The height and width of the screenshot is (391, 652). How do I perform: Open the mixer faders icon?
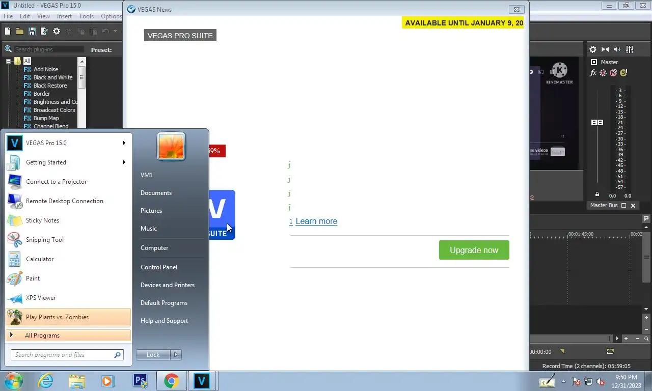tap(630, 49)
